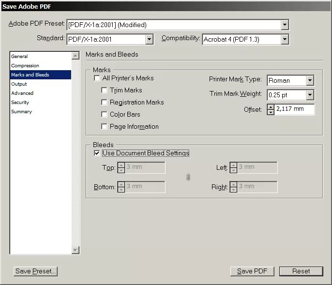Screen dimensions: 332x285
Task: Increase Offset with up stepper arrow
Action: [271, 107]
